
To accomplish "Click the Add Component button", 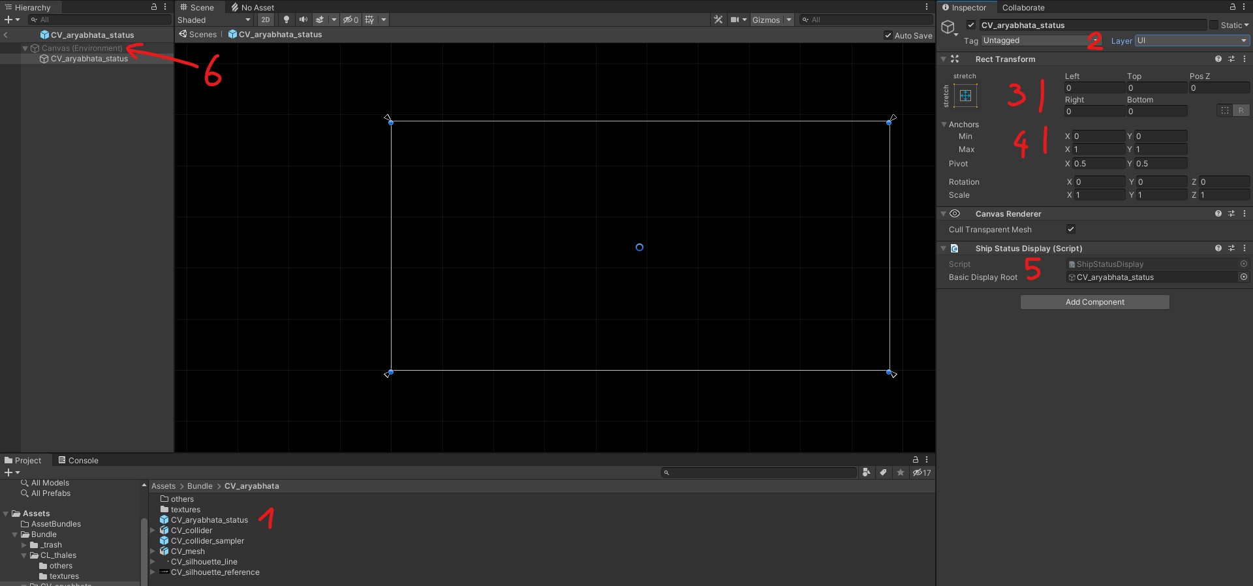I will [x=1095, y=302].
